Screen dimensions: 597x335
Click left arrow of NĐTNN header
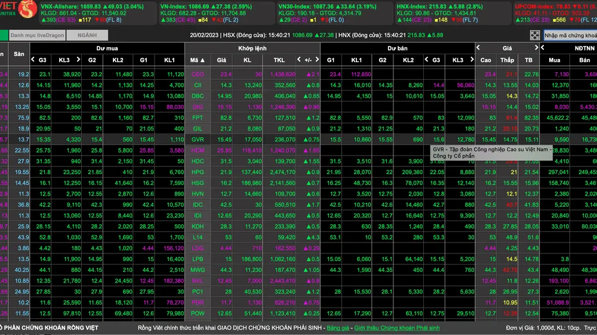[543, 48]
